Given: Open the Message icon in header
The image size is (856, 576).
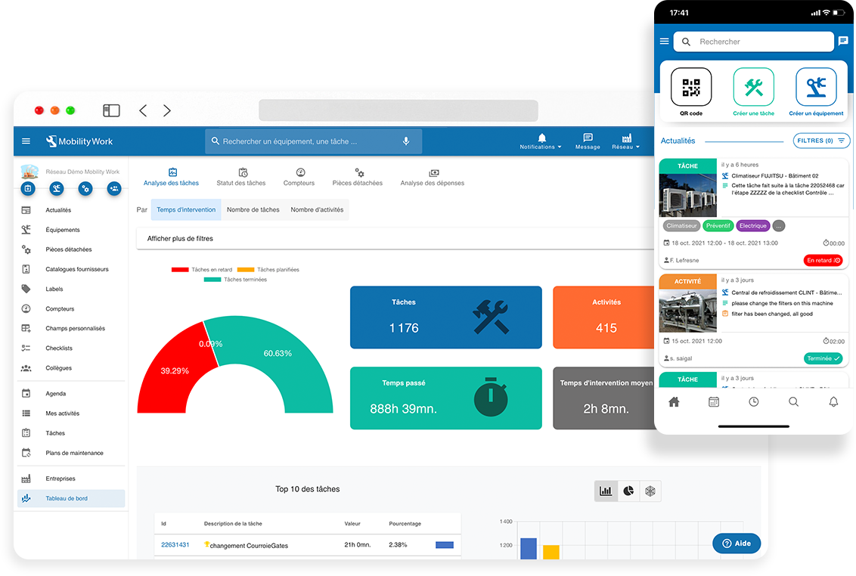Looking at the screenshot, I should 588,141.
